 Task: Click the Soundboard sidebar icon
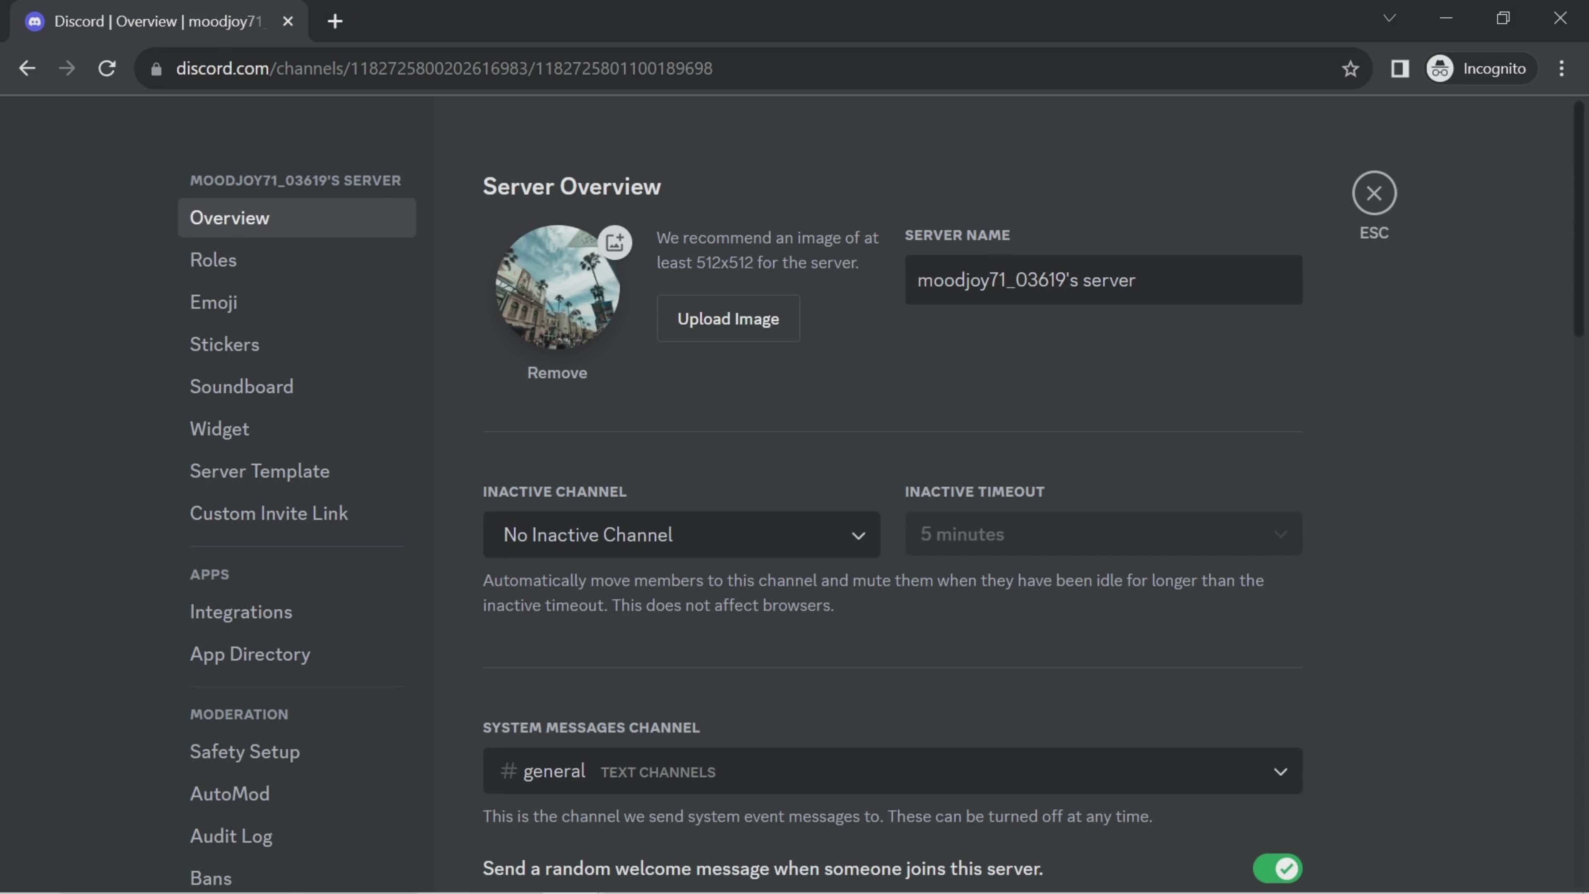point(241,387)
